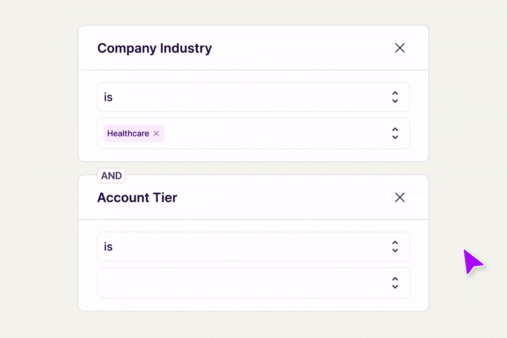507x338 pixels.
Task: Click the Account Tier card header bar
Action: pos(285,198)
